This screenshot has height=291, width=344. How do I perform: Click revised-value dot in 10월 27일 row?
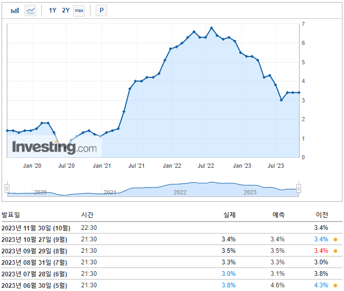(x=335, y=239)
